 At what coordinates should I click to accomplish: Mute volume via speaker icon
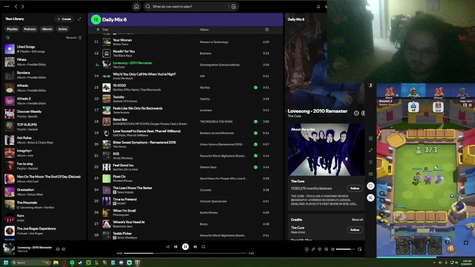click(332, 249)
